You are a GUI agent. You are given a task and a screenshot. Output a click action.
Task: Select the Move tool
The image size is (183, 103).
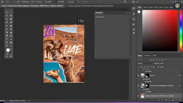[x=7, y=12]
